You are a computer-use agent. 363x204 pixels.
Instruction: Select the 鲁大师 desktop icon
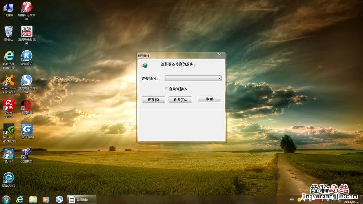9,153
